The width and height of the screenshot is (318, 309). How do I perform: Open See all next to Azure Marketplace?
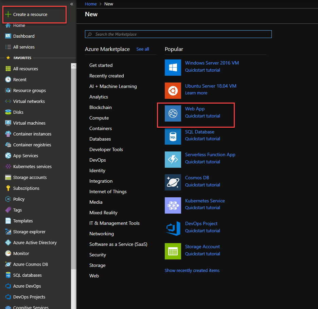point(143,49)
